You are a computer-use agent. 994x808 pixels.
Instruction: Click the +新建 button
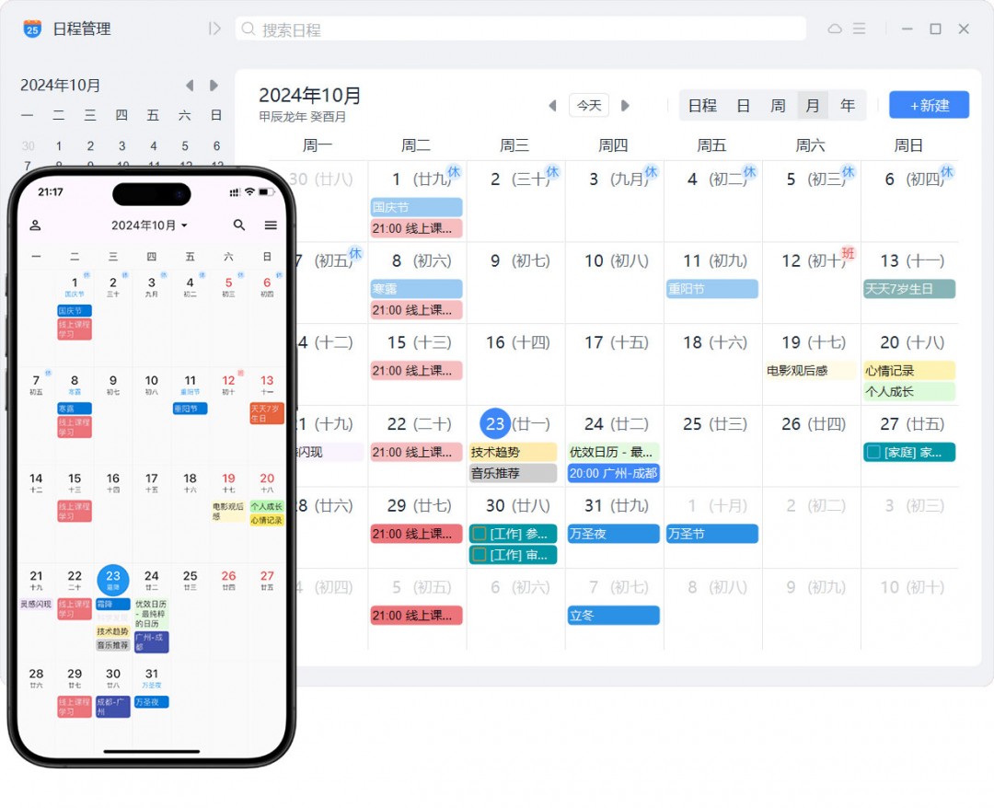click(929, 105)
